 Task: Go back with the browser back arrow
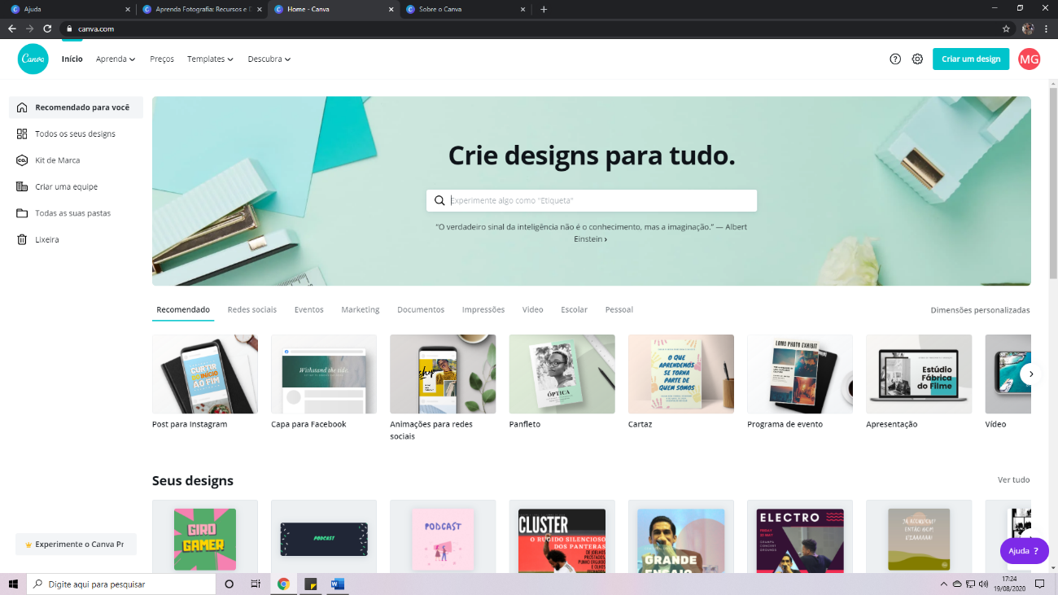[x=11, y=28]
